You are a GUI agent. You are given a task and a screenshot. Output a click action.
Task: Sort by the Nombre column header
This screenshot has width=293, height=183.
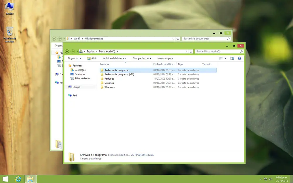tap(126, 64)
